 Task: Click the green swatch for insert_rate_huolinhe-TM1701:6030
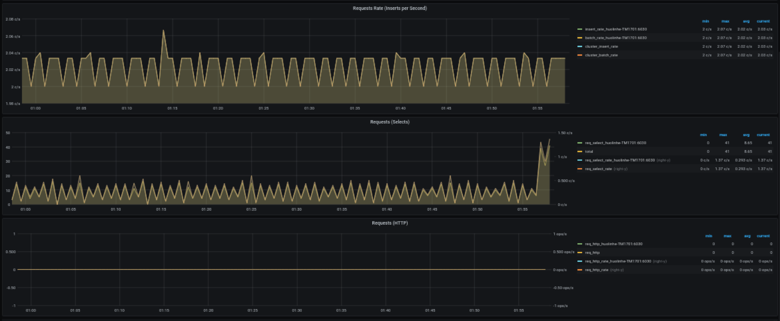580,29
